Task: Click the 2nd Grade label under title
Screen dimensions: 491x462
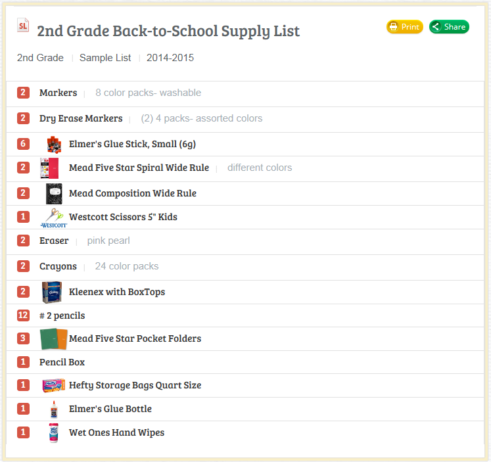Action: [x=40, y=58]
